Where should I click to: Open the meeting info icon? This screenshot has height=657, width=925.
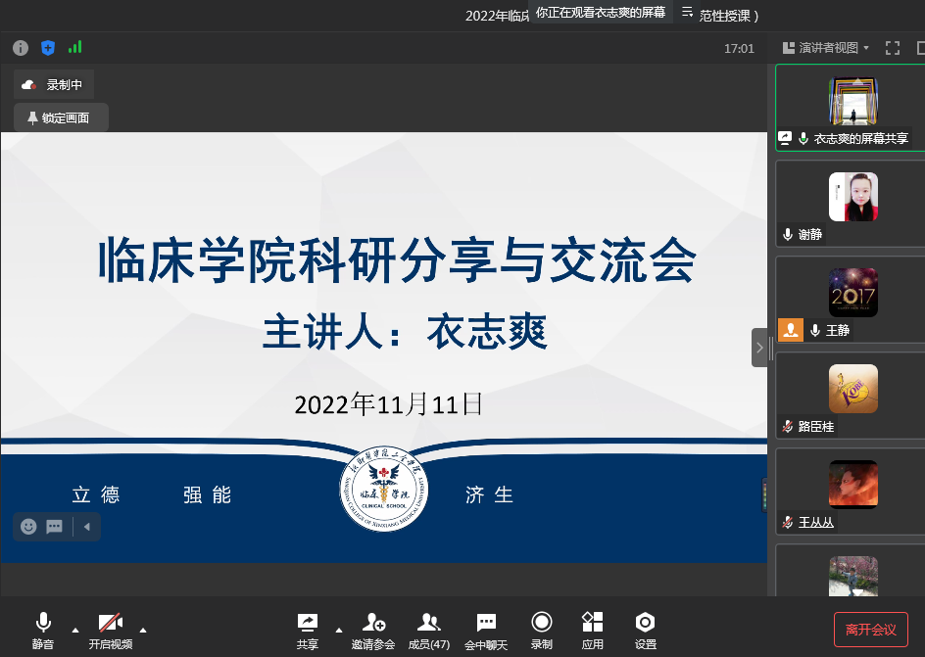coord(21,48)
